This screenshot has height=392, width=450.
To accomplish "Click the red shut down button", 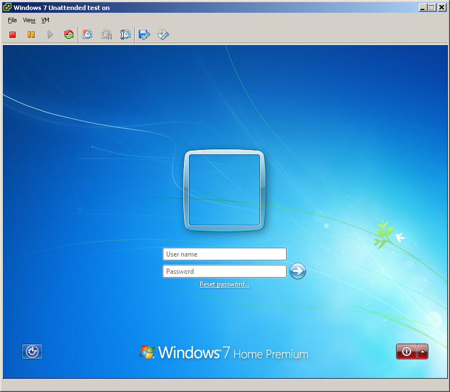I will (x=406, y=351).
